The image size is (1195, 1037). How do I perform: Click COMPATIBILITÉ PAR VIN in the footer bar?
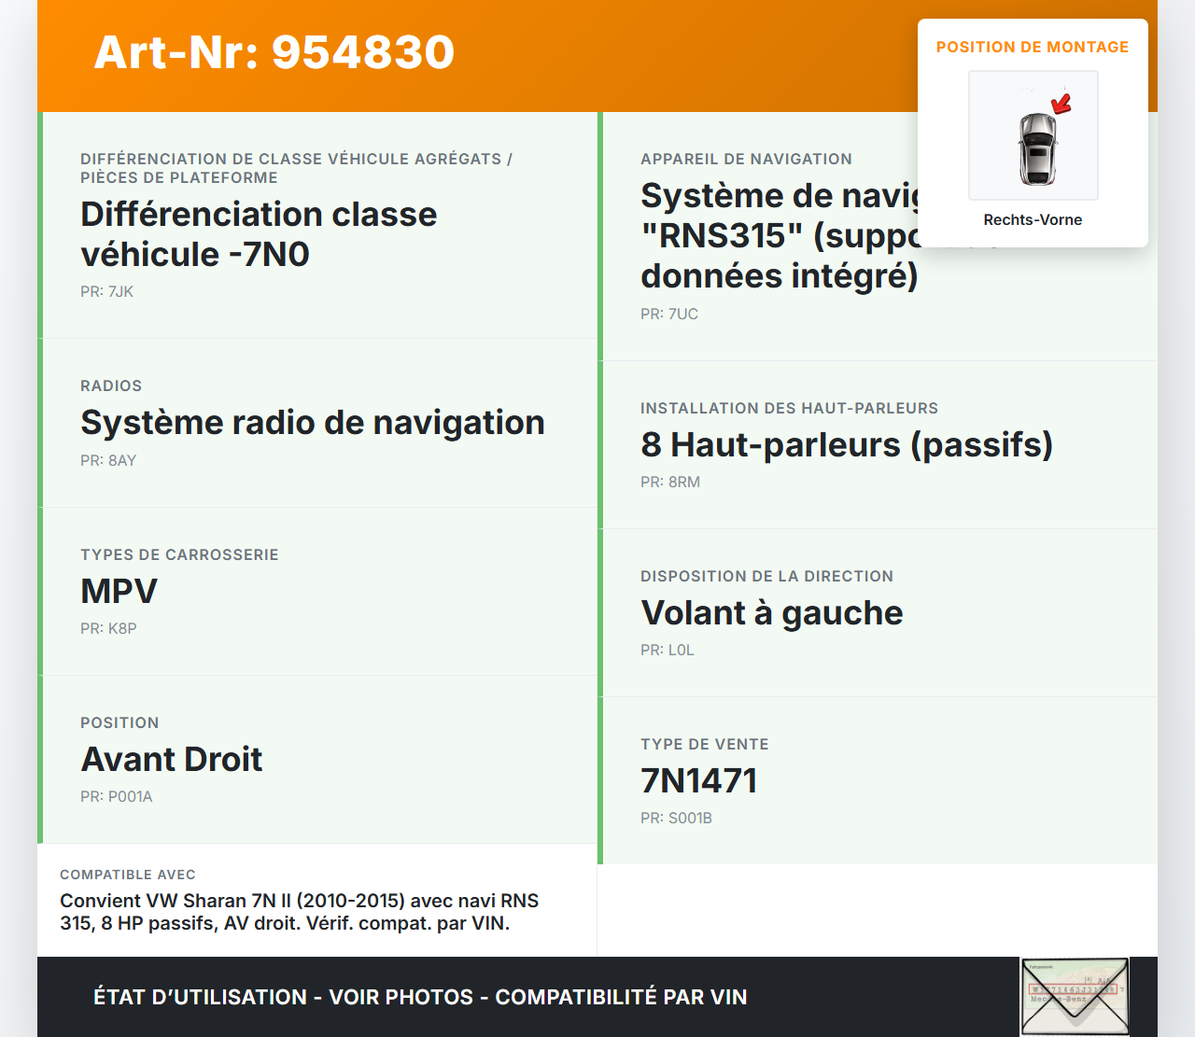coord(623,997)
